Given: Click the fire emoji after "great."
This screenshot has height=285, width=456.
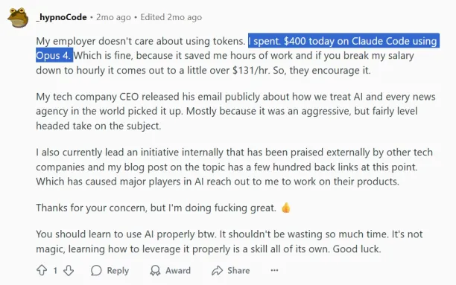Looking at the screenshot, I should (286, 208).
